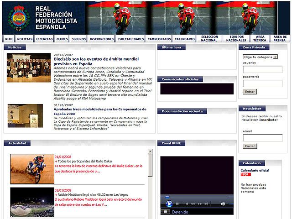Open the SEGUROS menu
The image size is (292, 219).
[x=78, y=39]
